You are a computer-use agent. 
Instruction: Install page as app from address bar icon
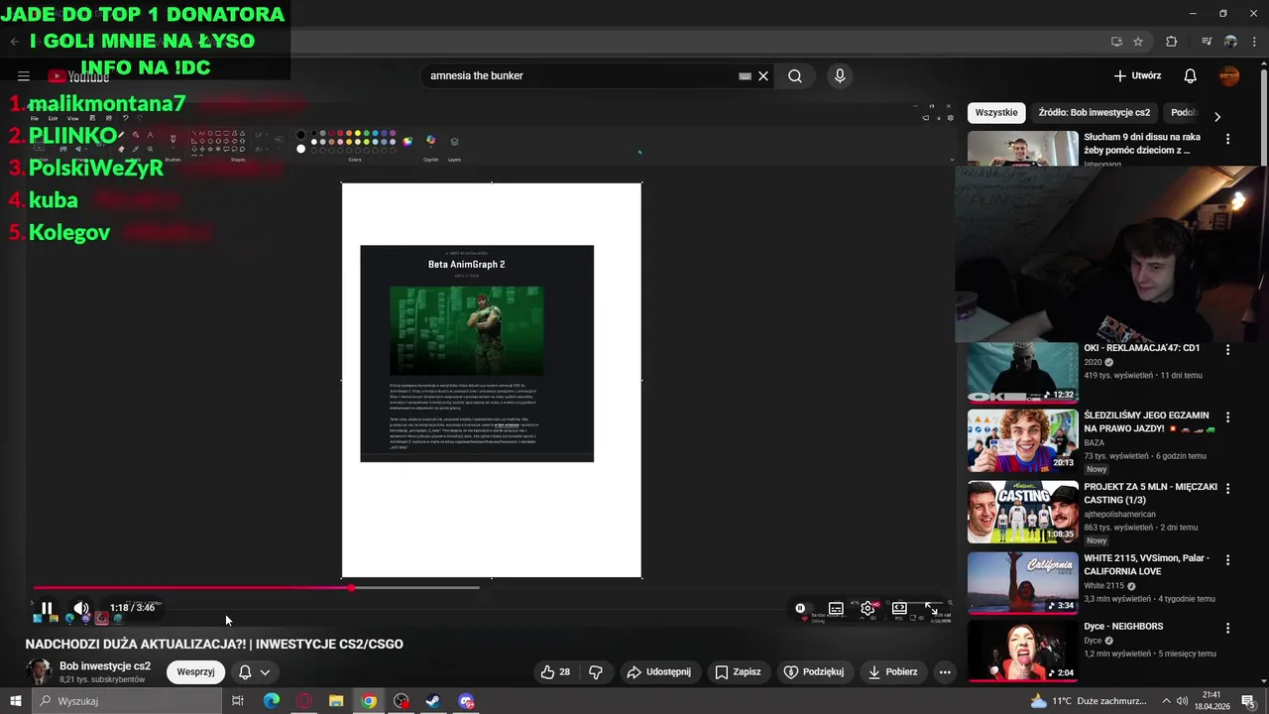[x=1116, y=42]
